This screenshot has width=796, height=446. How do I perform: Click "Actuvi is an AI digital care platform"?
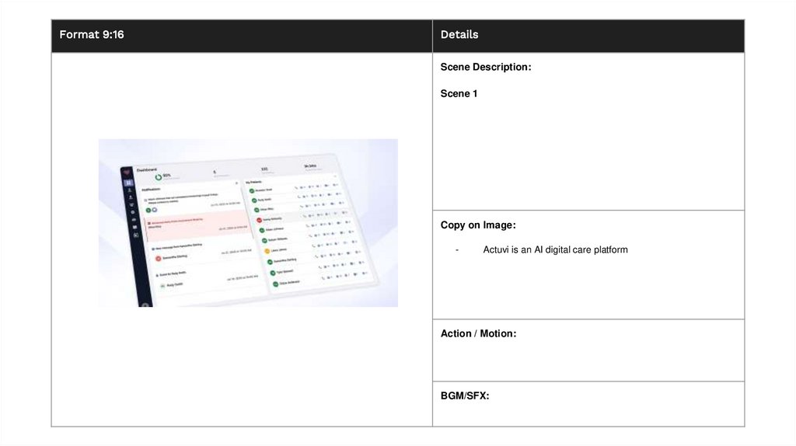[x=555, y=249]
